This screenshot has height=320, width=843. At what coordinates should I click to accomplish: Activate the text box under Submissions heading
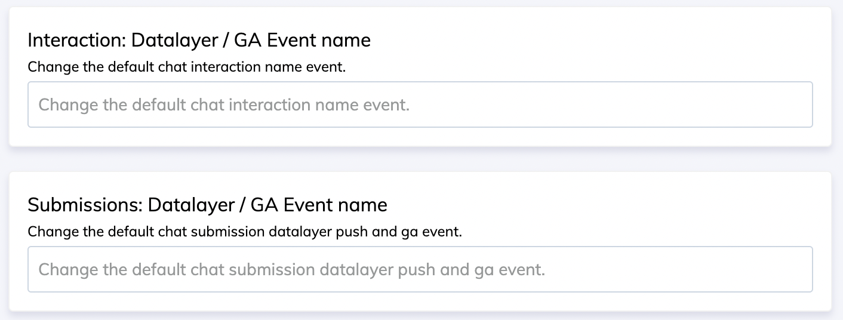click(420, 269)
